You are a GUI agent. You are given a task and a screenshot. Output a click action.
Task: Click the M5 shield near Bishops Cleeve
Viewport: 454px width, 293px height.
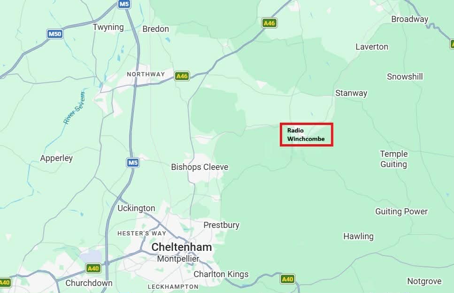pos(133,162)
